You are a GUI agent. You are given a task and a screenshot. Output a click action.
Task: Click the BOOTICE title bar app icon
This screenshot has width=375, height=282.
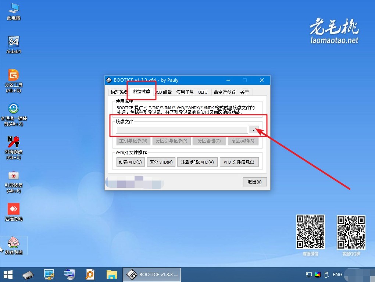click(109, 80)
